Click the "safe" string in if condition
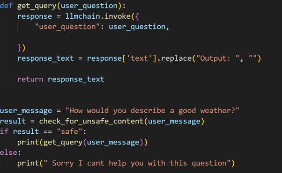Screen dimensions: 282x173 click(x=70, y=132)
